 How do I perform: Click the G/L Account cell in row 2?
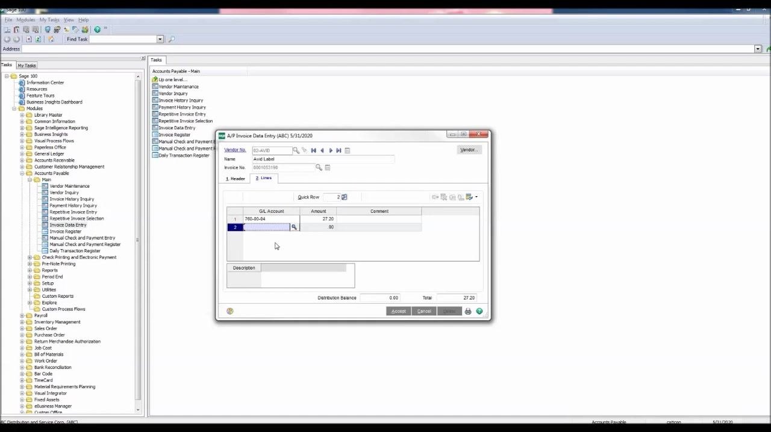coord(266,227)
